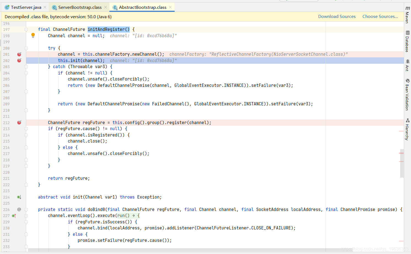
Task: Toggle the breakpoint on line 201
Action: (19, 54)
